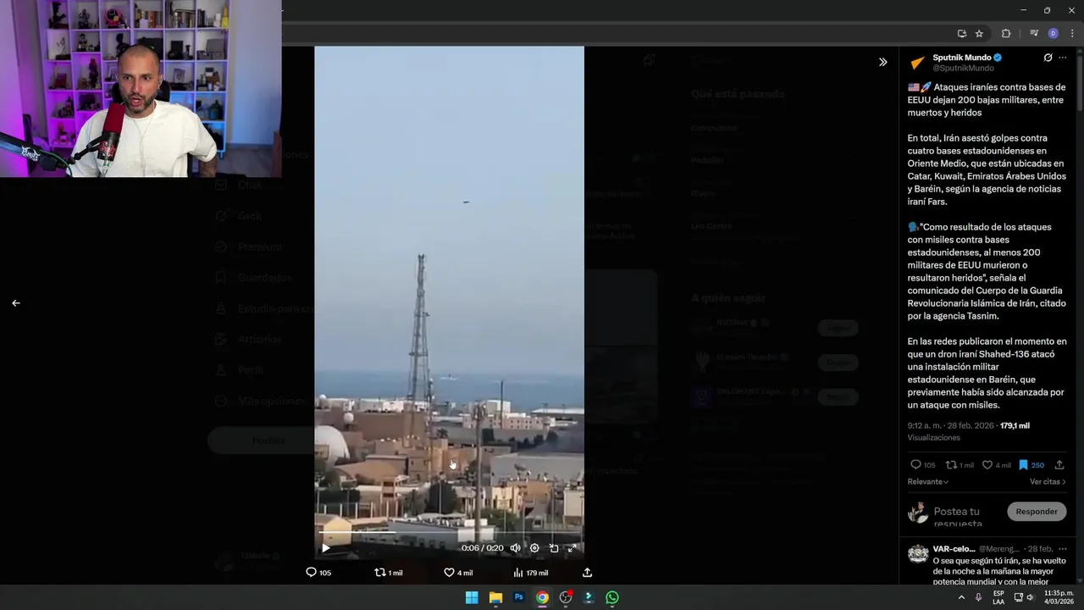Open replies via the 105 icon below video
This screenshot has width=1084, height=610.
[318, 573]
